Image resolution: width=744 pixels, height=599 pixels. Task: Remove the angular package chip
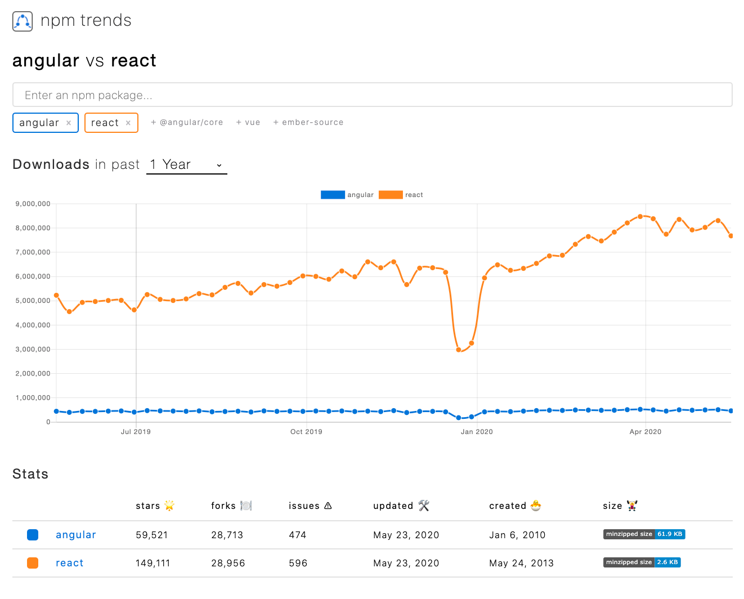[x=68, y=122]
